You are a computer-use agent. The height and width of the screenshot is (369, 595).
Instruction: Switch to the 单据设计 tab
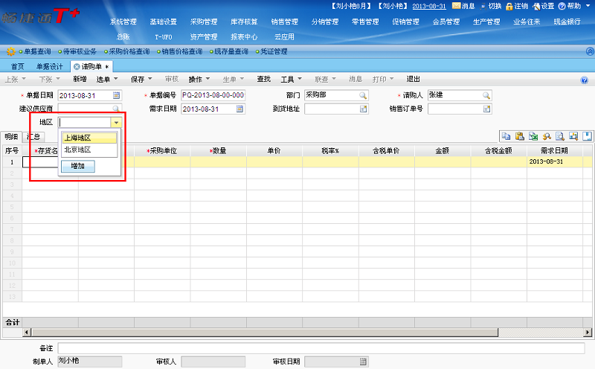click(49, 66)
